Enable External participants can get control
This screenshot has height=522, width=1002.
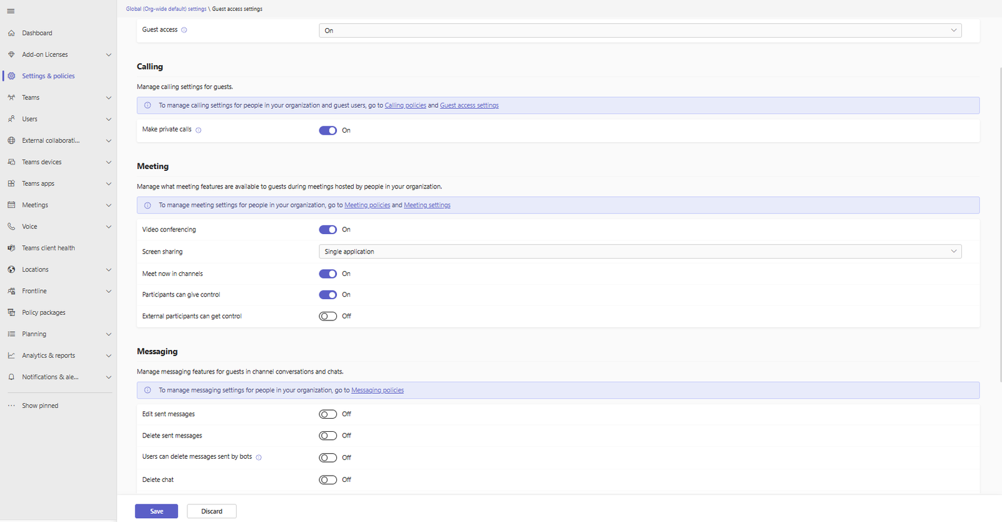click(328, 316)
